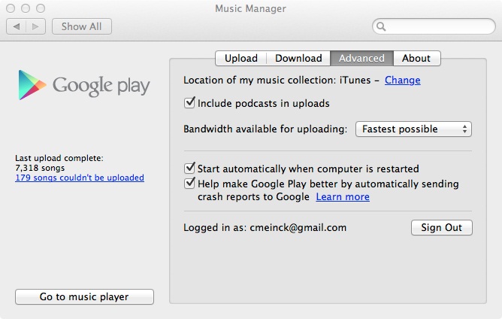Disable Start automatically when computer is restarted
The height and width of the screenshot is (319, 502).
point(189,169)
